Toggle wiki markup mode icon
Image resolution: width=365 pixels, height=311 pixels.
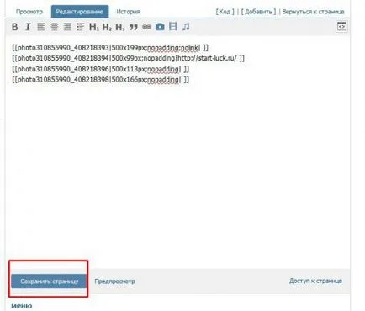(341, 26)
